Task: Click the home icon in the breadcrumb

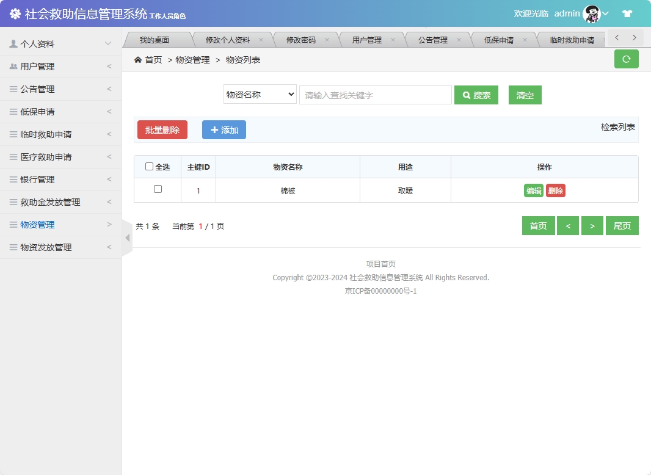Action: pyautogui.click(x=139, y=59)
